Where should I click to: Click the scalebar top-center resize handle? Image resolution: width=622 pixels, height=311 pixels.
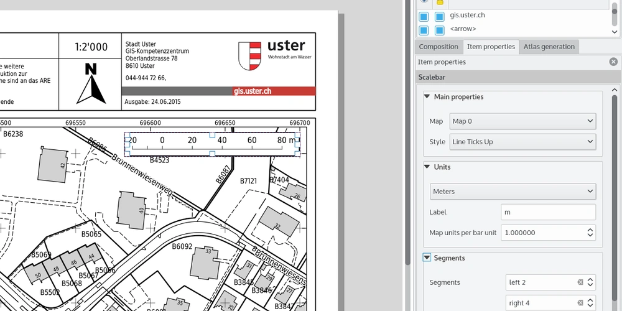pyautogui.click(x=212, y=135)
